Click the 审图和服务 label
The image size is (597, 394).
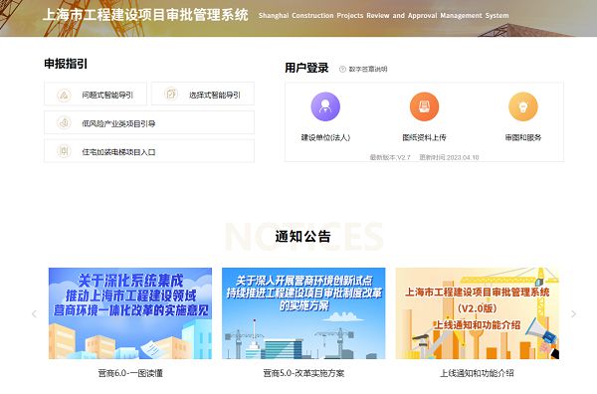coord(523,137)
